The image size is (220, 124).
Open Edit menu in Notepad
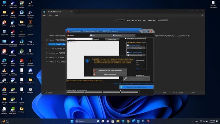[x=50, y=15]
